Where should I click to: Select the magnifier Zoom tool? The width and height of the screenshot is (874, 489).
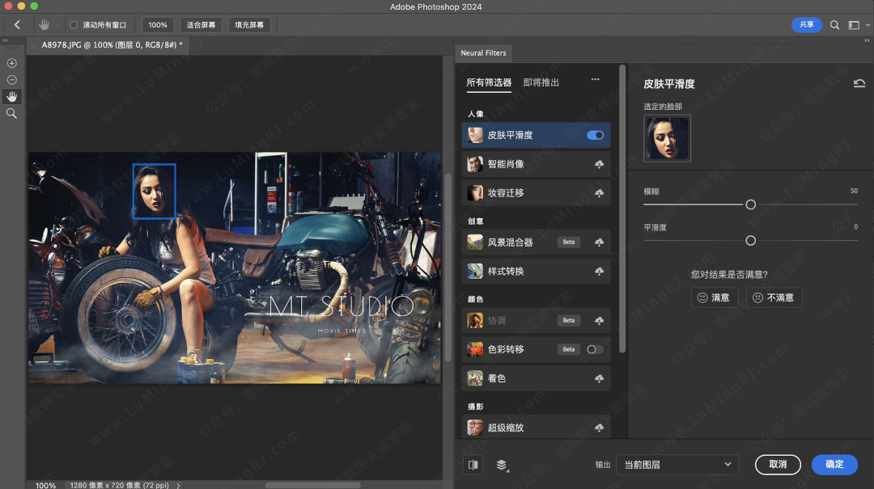pyautogui.click(x=11, y=114)
